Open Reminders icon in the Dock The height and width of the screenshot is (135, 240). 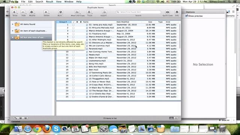click(85, 129)
